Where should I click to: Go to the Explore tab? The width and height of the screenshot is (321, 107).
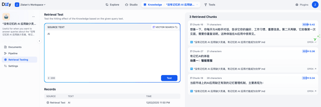tap(112, 4)
